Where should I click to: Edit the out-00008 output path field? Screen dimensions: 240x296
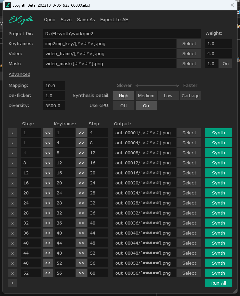[x=144, y=153]
